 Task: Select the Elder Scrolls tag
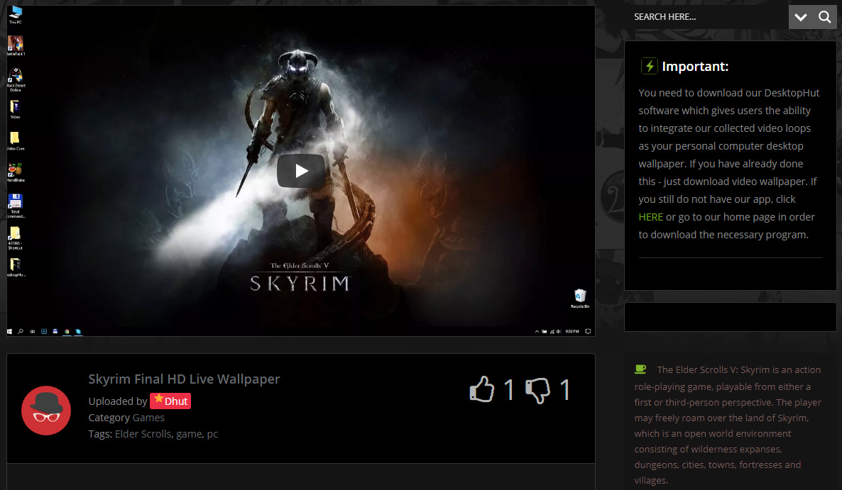click(x=143, y=434)
